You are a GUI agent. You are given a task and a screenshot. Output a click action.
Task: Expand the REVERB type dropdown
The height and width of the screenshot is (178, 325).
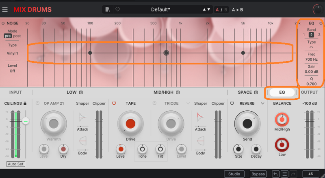pyautogui.click(x=263, y=103)
